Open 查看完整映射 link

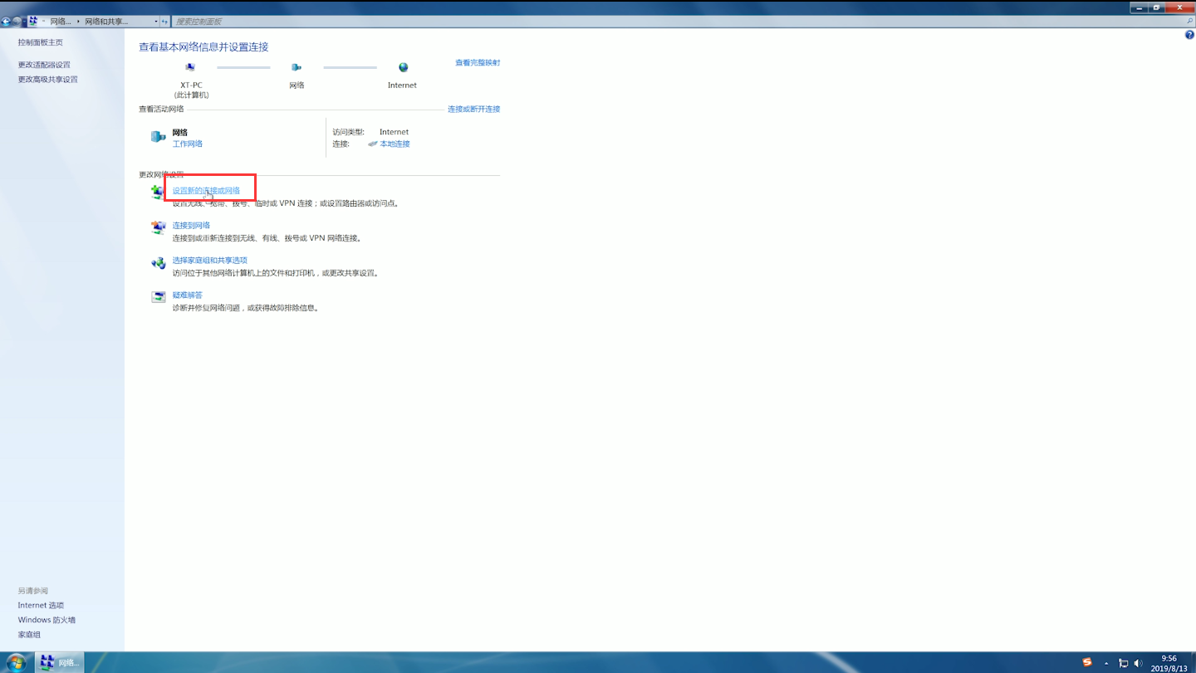click(x=478, y=63)
